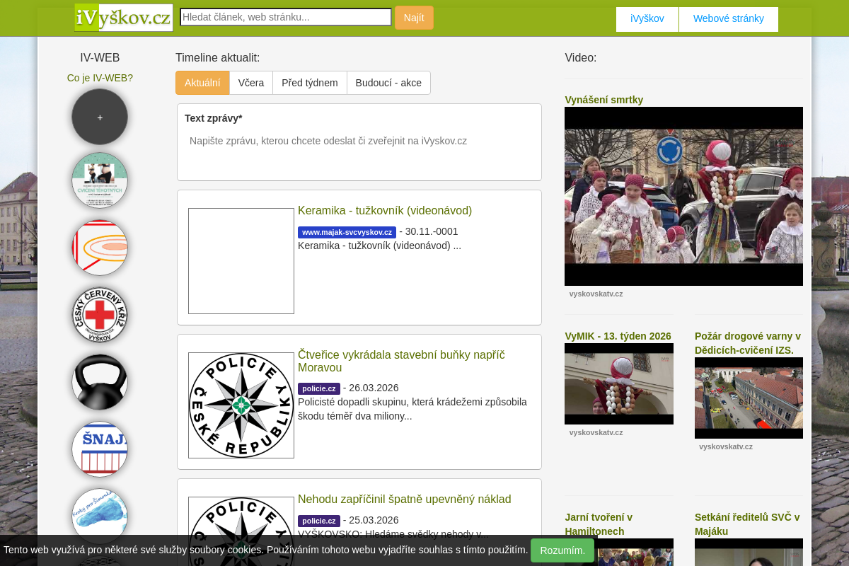Open the VyMIK 13. týden video thumbnail
Image resolution: width=849 pixels, height=566 pixels.
click(619, 383)
